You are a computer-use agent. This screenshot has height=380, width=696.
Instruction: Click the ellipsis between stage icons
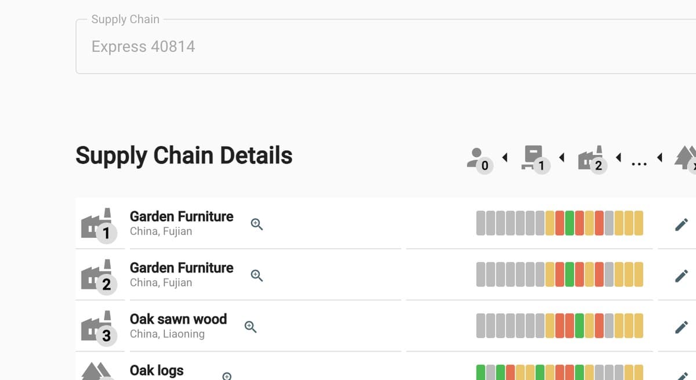[639, 164]
